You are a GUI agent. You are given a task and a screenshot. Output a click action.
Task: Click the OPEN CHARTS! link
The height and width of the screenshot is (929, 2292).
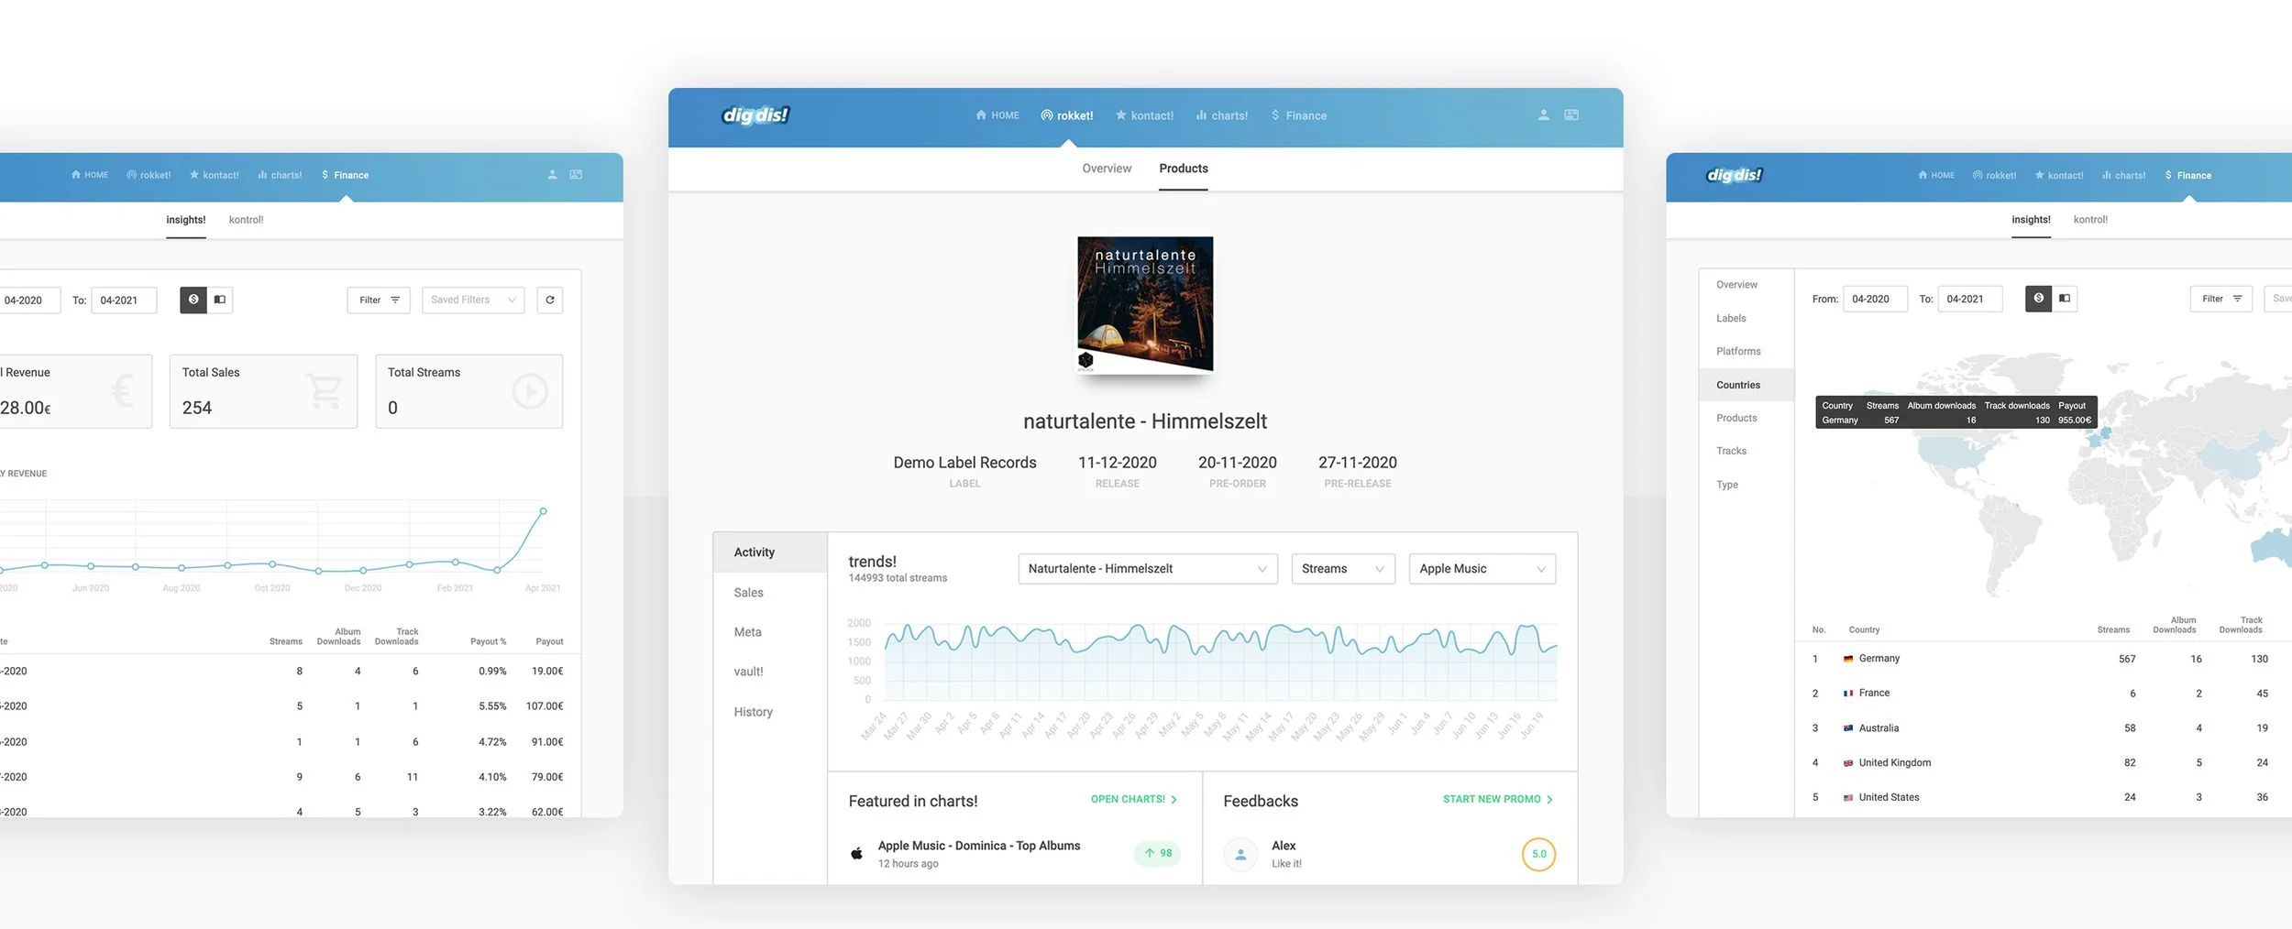point(1133,800)
